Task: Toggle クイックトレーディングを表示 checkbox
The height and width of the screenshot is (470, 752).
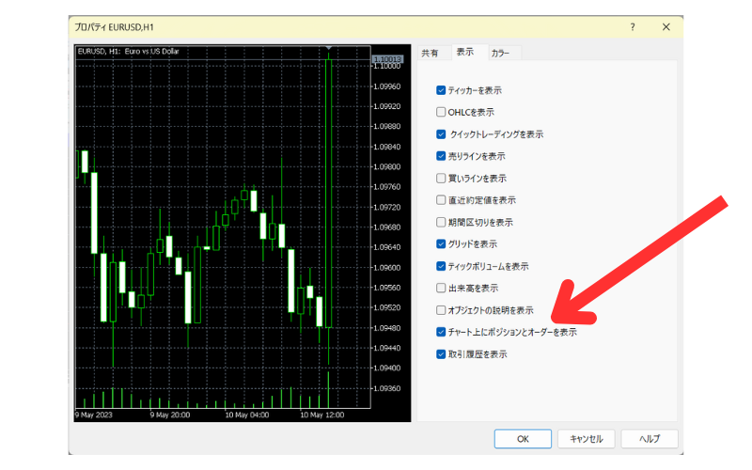Action: 441,134
